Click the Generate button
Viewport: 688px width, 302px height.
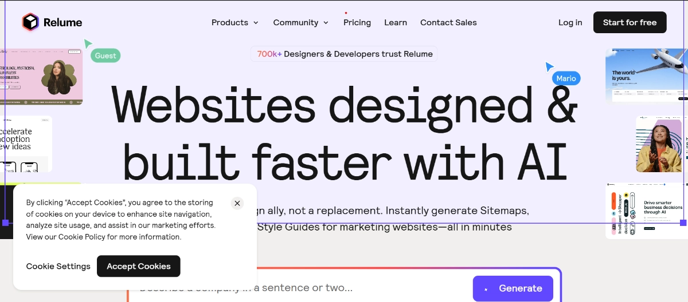click(513, 288)
